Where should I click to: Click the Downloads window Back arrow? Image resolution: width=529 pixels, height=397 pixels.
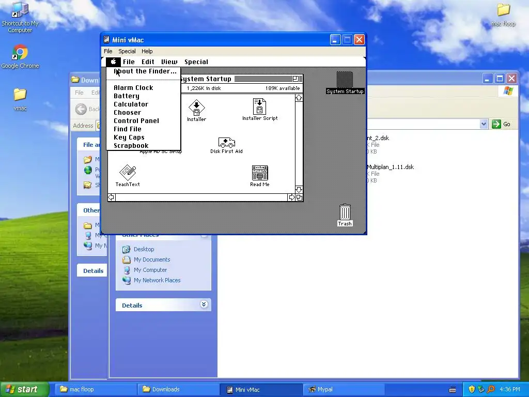81,109
